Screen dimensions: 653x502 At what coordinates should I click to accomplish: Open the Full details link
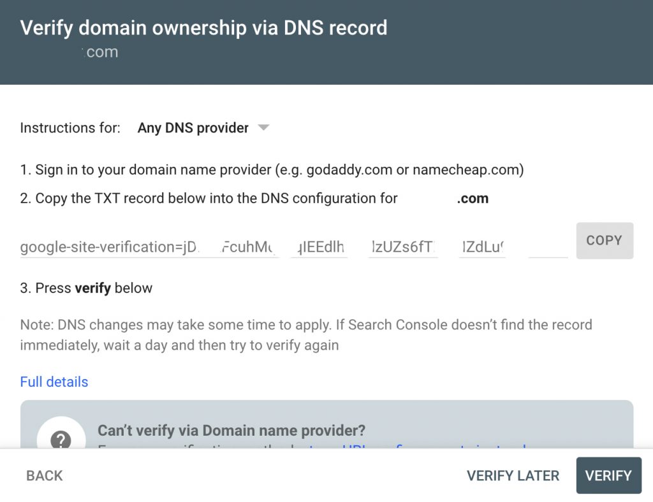[x=54, y=382]
